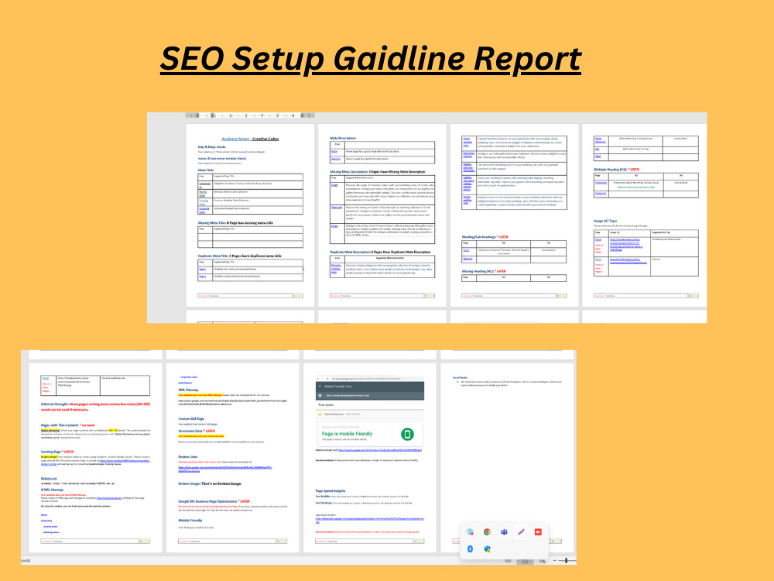
Task: Click the 'SEO Setup Gaidline Report' title
Action: coord(371,60)
